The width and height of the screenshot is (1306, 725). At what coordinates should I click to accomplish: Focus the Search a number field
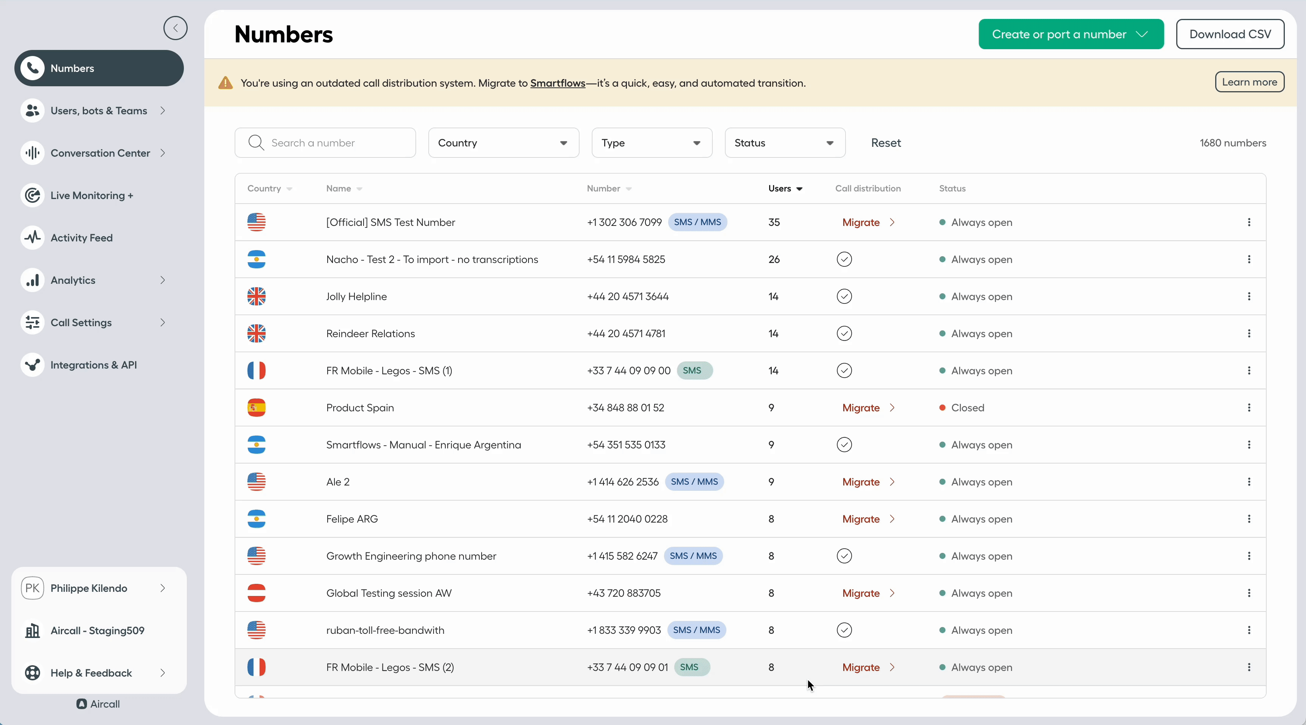(325, 143)
